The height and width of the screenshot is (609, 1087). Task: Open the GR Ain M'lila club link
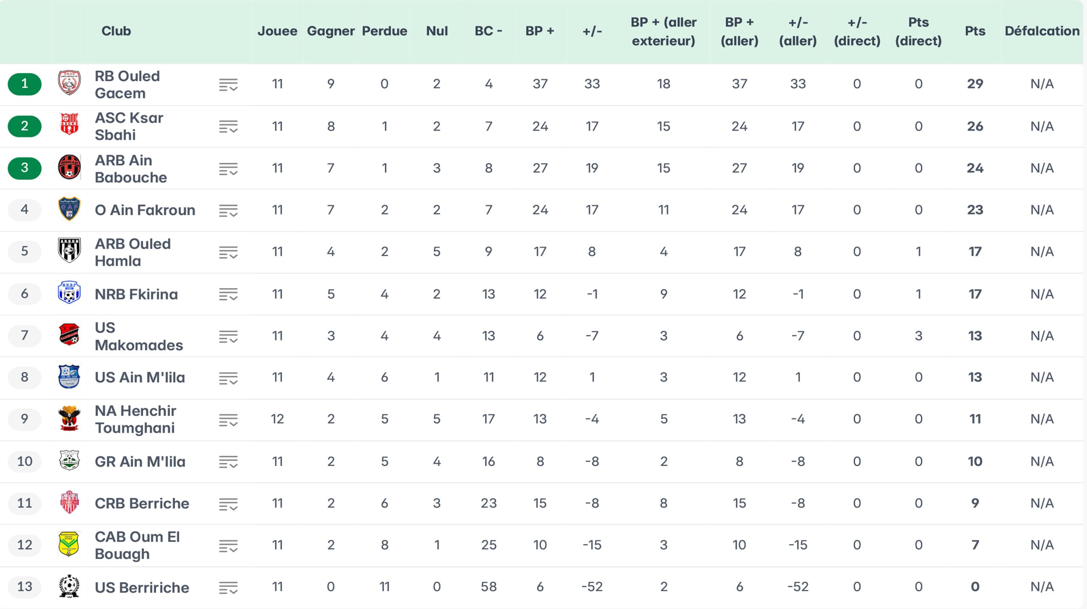[140, 461]
